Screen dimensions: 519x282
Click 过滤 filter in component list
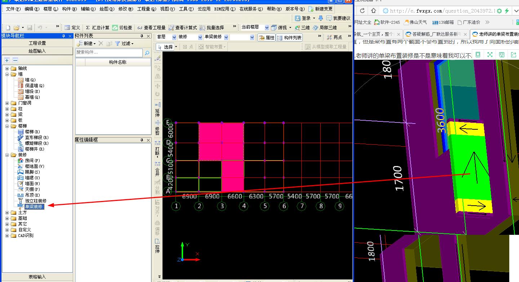pos(124,43)
